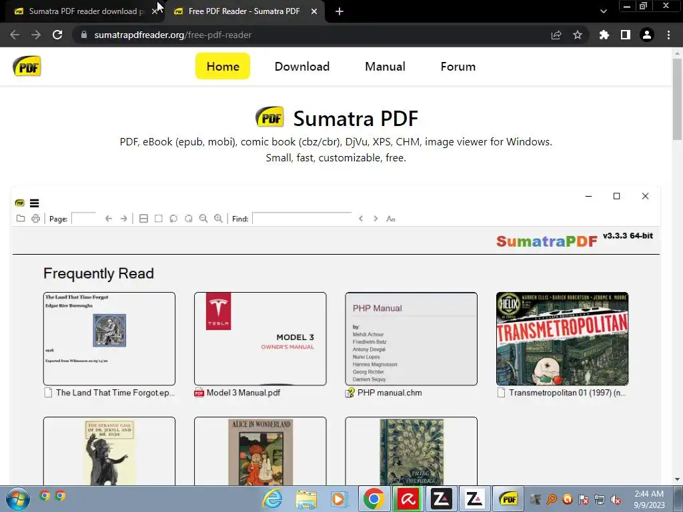The image size is (683, 512).
Task: Click the page vertical scrollbar thumb
Action: (x=677, y=99)
